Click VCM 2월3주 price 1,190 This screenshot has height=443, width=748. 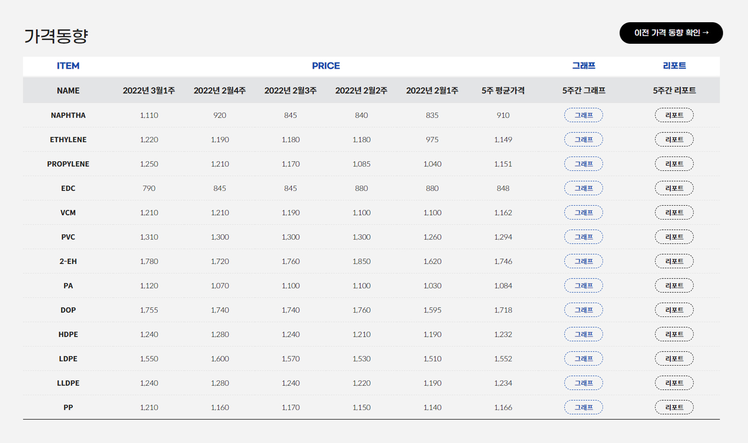(x=290, y=213)
